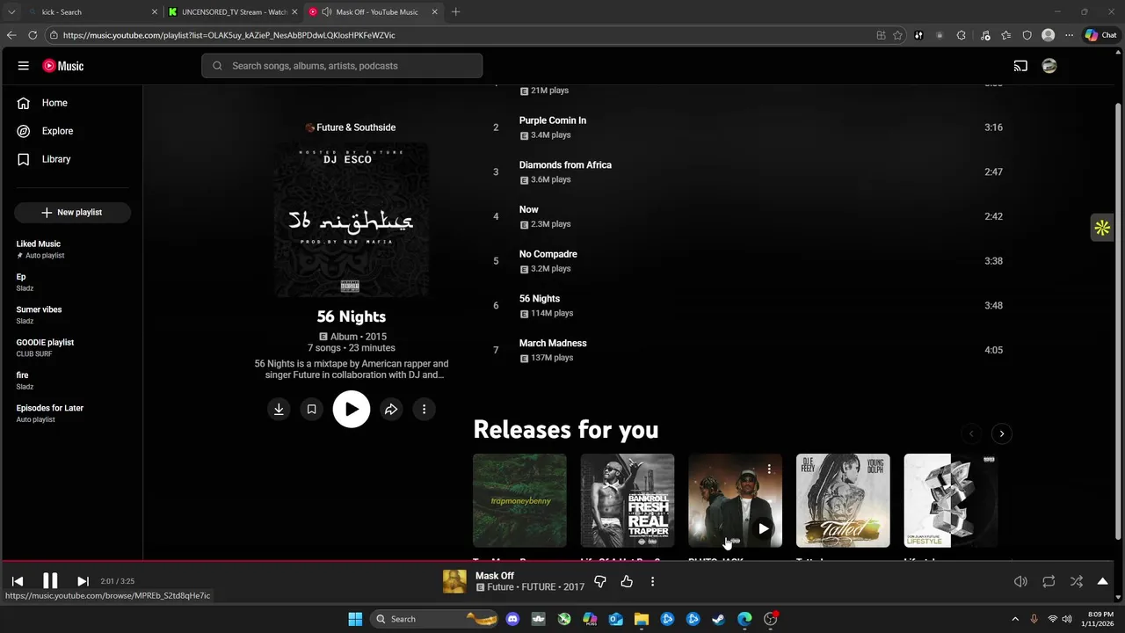Select track Diamonds from Africa
1125x633 pixels.
[x=565, y=165]
